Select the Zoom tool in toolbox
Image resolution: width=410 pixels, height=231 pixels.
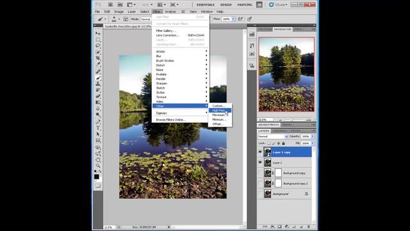pyautogui.click(x=98, y=166)
